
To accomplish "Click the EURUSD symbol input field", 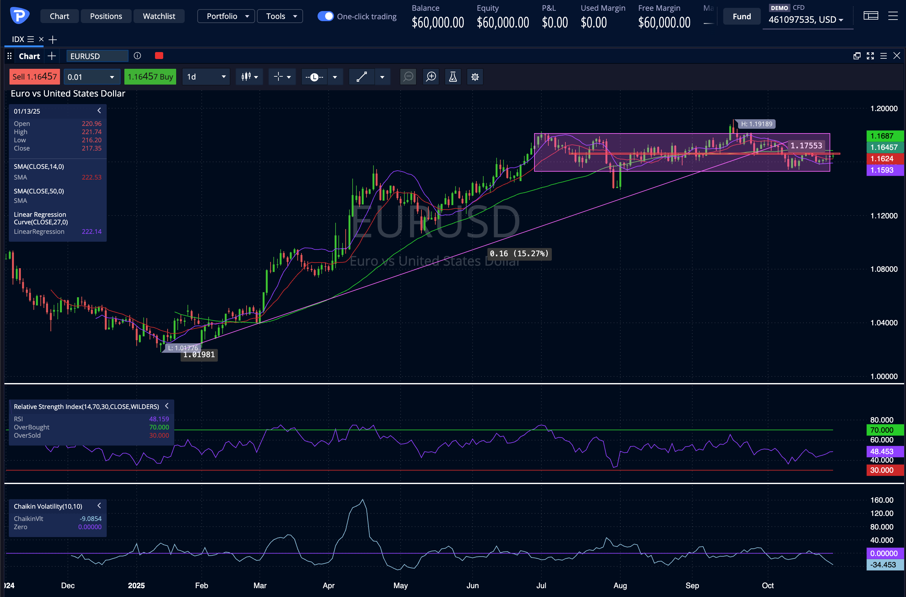I will pos(97,56).
